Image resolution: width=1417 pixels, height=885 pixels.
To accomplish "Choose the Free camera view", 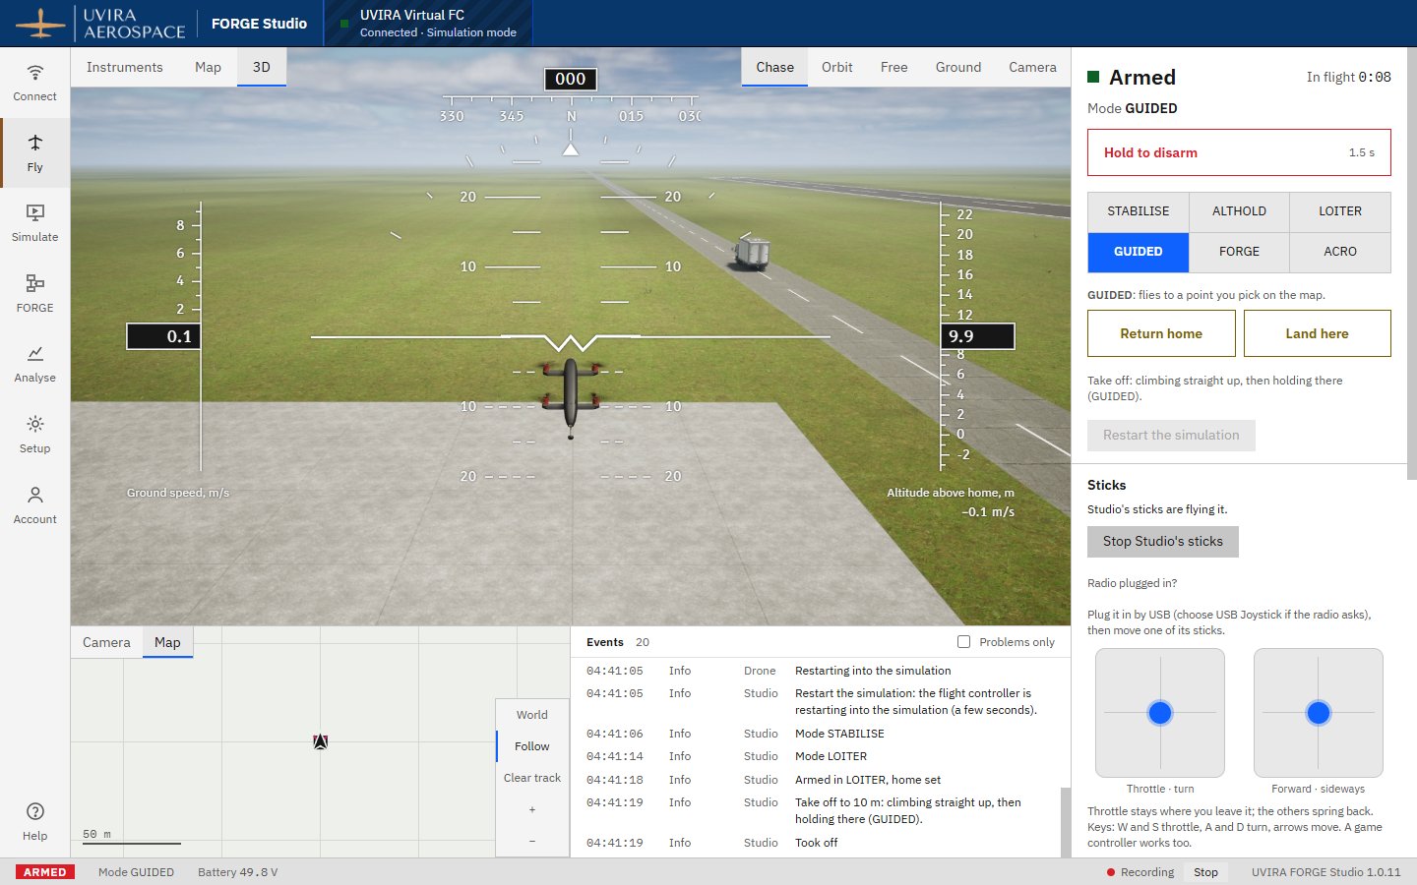I will [893, 67].
